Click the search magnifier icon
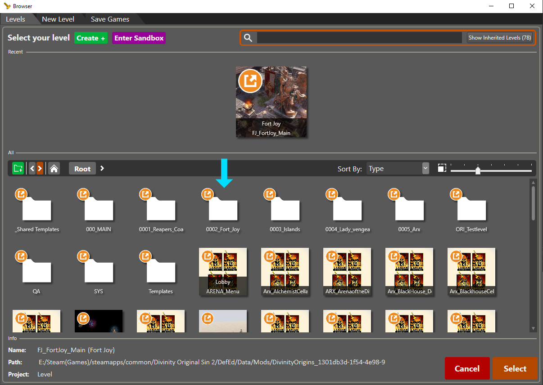The height and width of the screenshot is (385, 543). click(248, 38)
